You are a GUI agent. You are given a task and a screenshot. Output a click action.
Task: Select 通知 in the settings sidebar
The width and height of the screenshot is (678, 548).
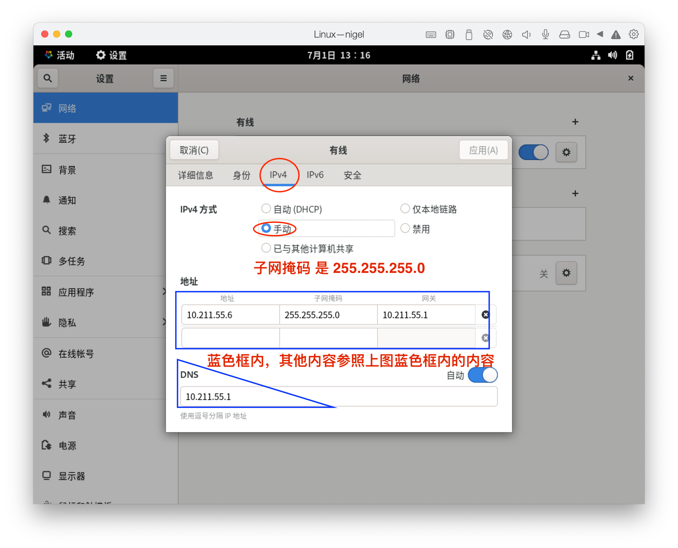(x=105, y=200)
